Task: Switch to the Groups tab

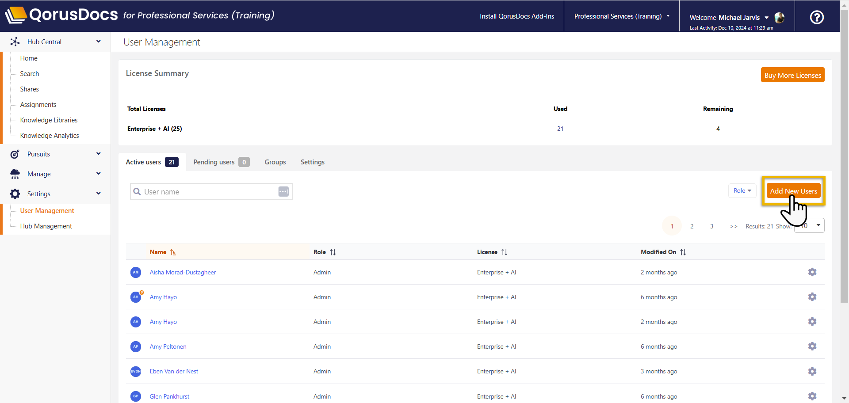Action: [275, 162]
